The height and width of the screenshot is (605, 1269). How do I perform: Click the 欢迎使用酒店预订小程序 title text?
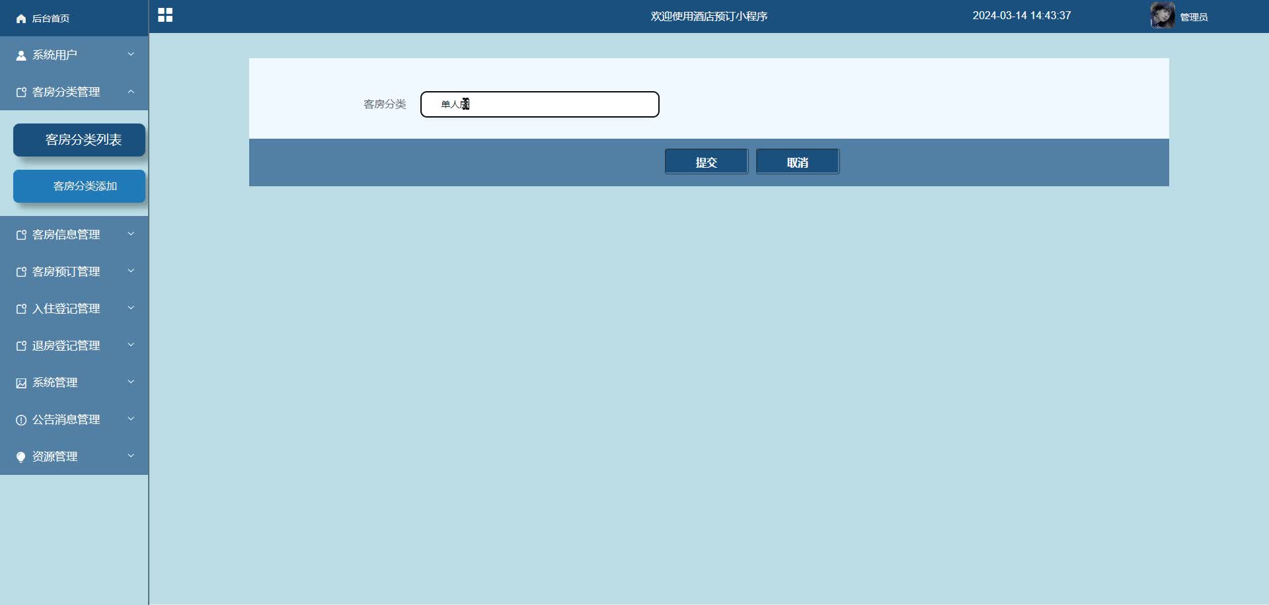point(709,17)
